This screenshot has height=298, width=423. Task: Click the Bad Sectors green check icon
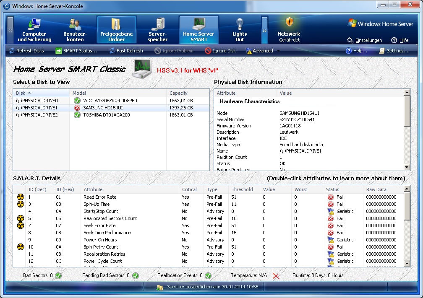[x=58, y=276]
